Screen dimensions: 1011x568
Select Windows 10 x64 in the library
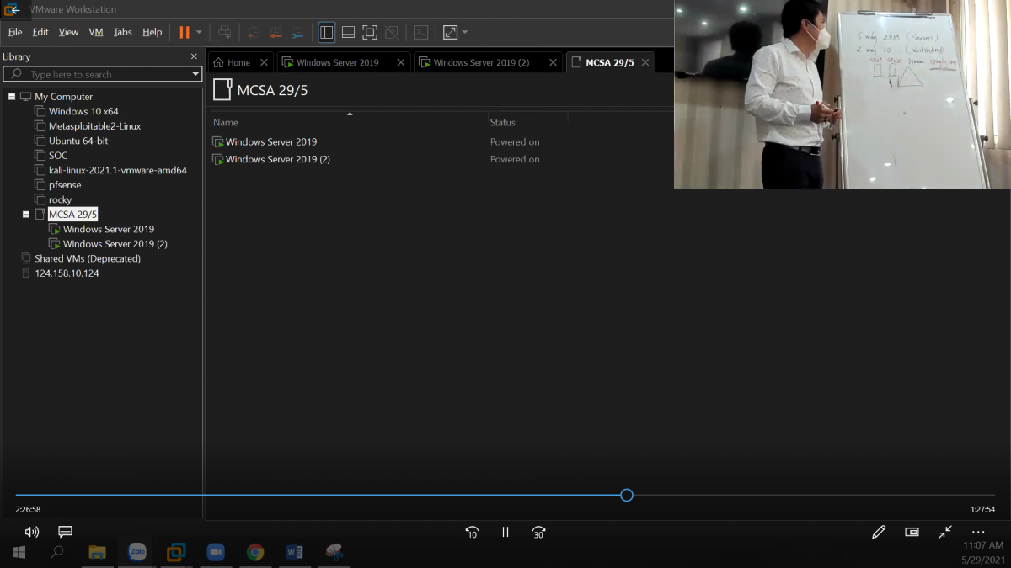[83, 111]
